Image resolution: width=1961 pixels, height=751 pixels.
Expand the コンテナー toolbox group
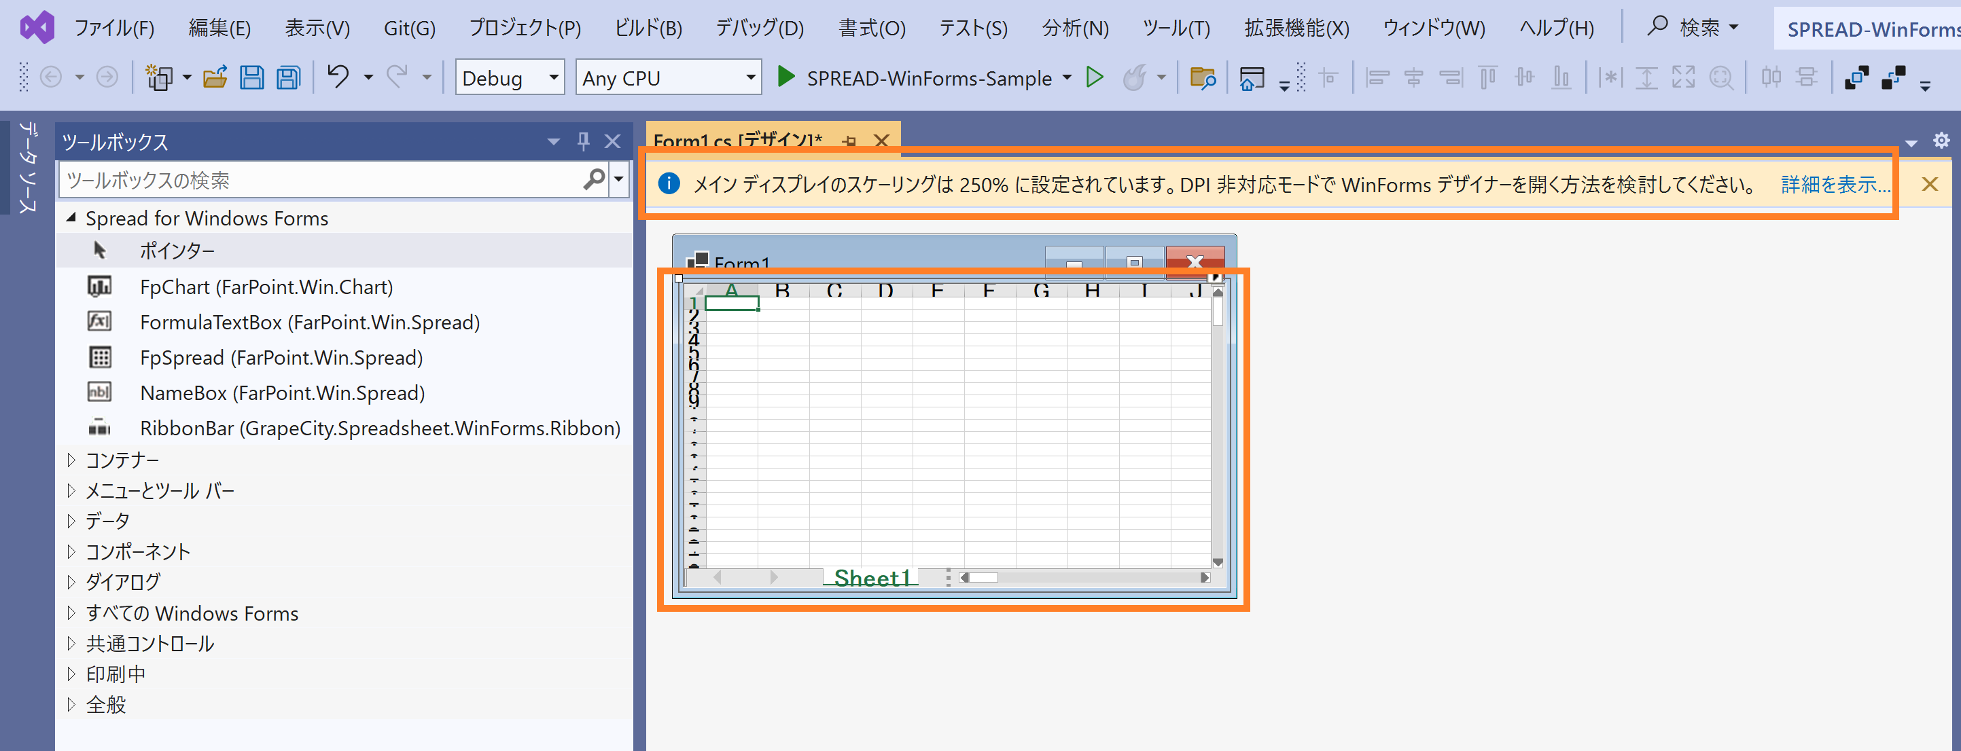(71, 460)
